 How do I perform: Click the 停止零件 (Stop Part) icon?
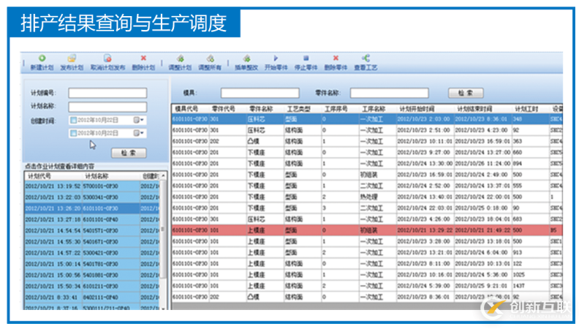[x=306, y=58]
